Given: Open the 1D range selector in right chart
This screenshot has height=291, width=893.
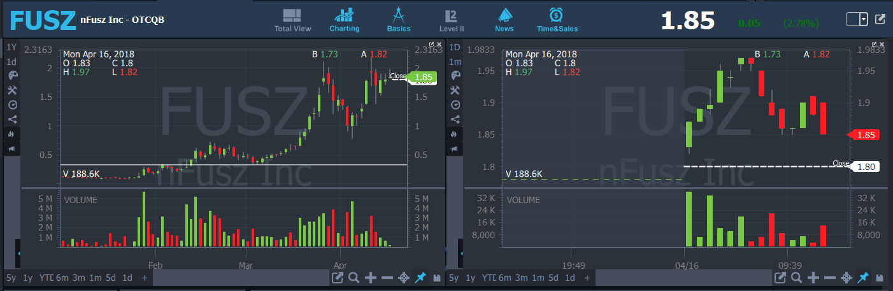Looking at the screenshot, I should (455, 47).
